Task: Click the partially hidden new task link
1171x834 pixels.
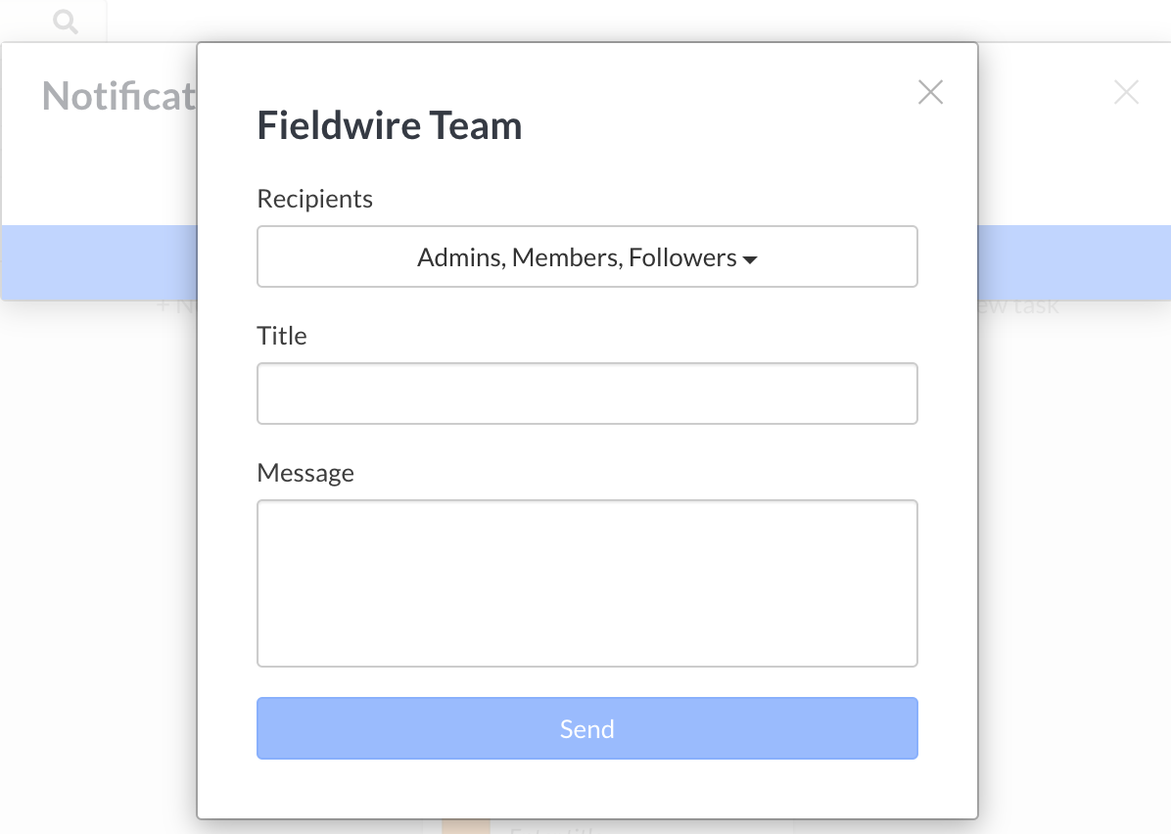Action: [1018, 306]
